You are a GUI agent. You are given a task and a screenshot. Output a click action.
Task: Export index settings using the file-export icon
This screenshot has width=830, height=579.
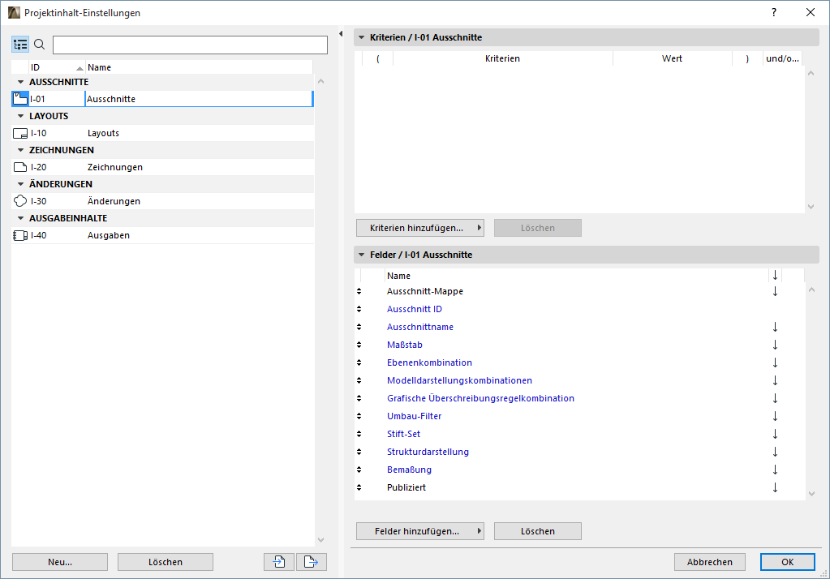point(311,561)
